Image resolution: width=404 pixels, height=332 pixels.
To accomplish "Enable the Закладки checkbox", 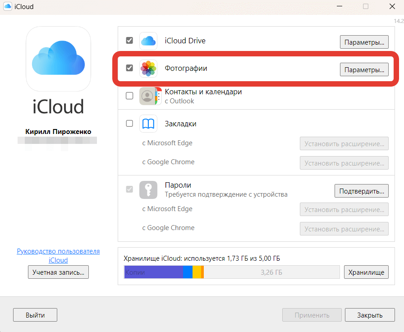I will coord(129,124).
